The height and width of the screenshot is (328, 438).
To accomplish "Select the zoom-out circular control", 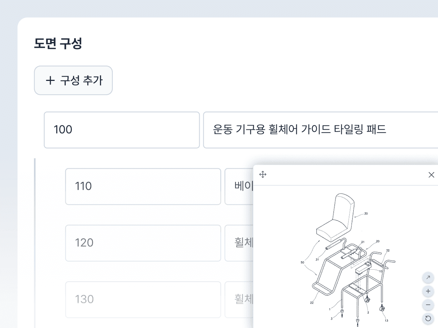I will click(x=427, y=305).
